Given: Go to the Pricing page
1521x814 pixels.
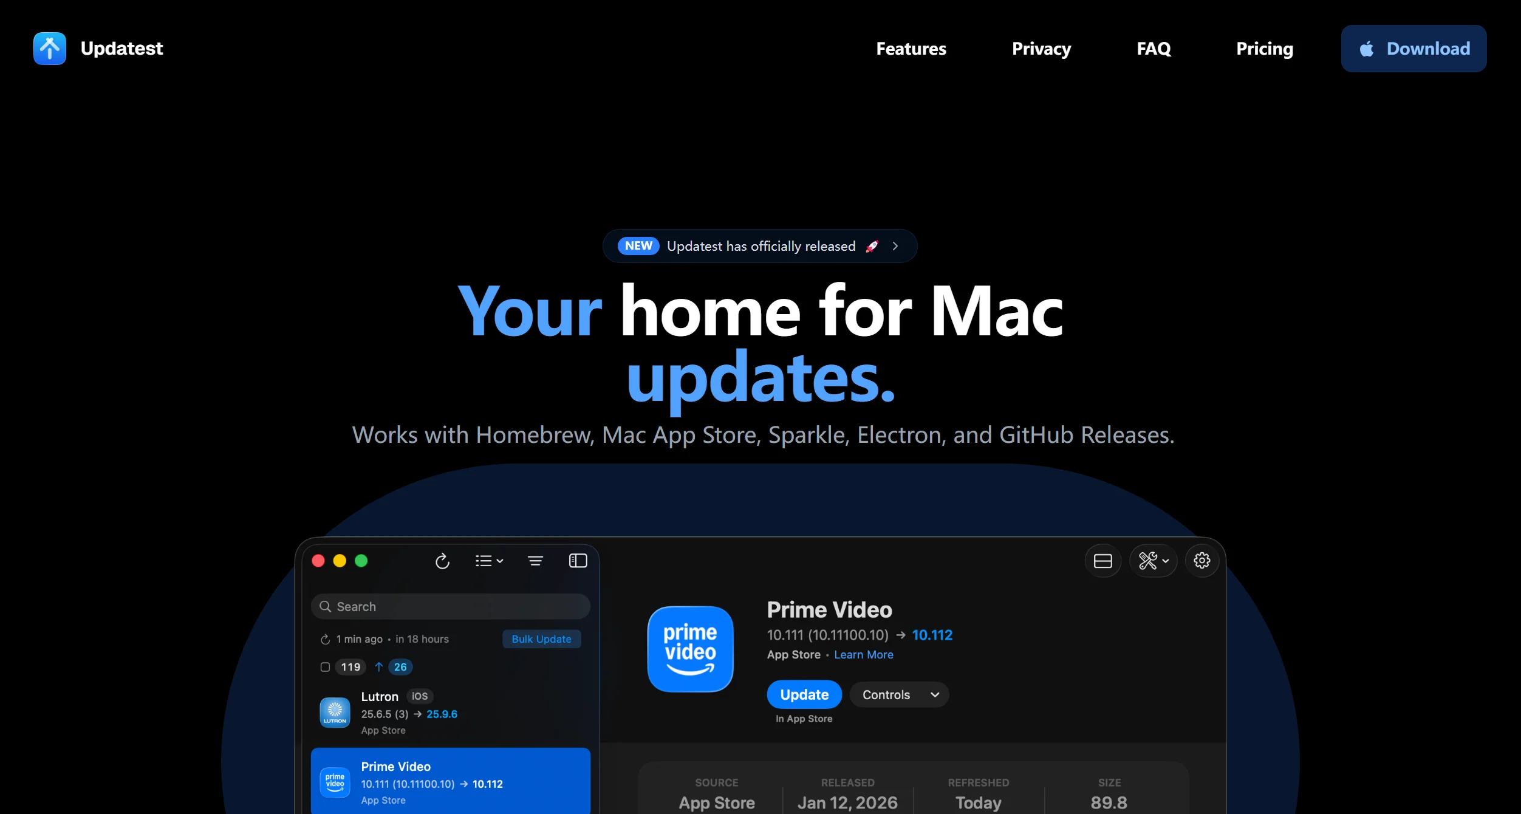Looking at the screenshot, I should coord(1264,49).
